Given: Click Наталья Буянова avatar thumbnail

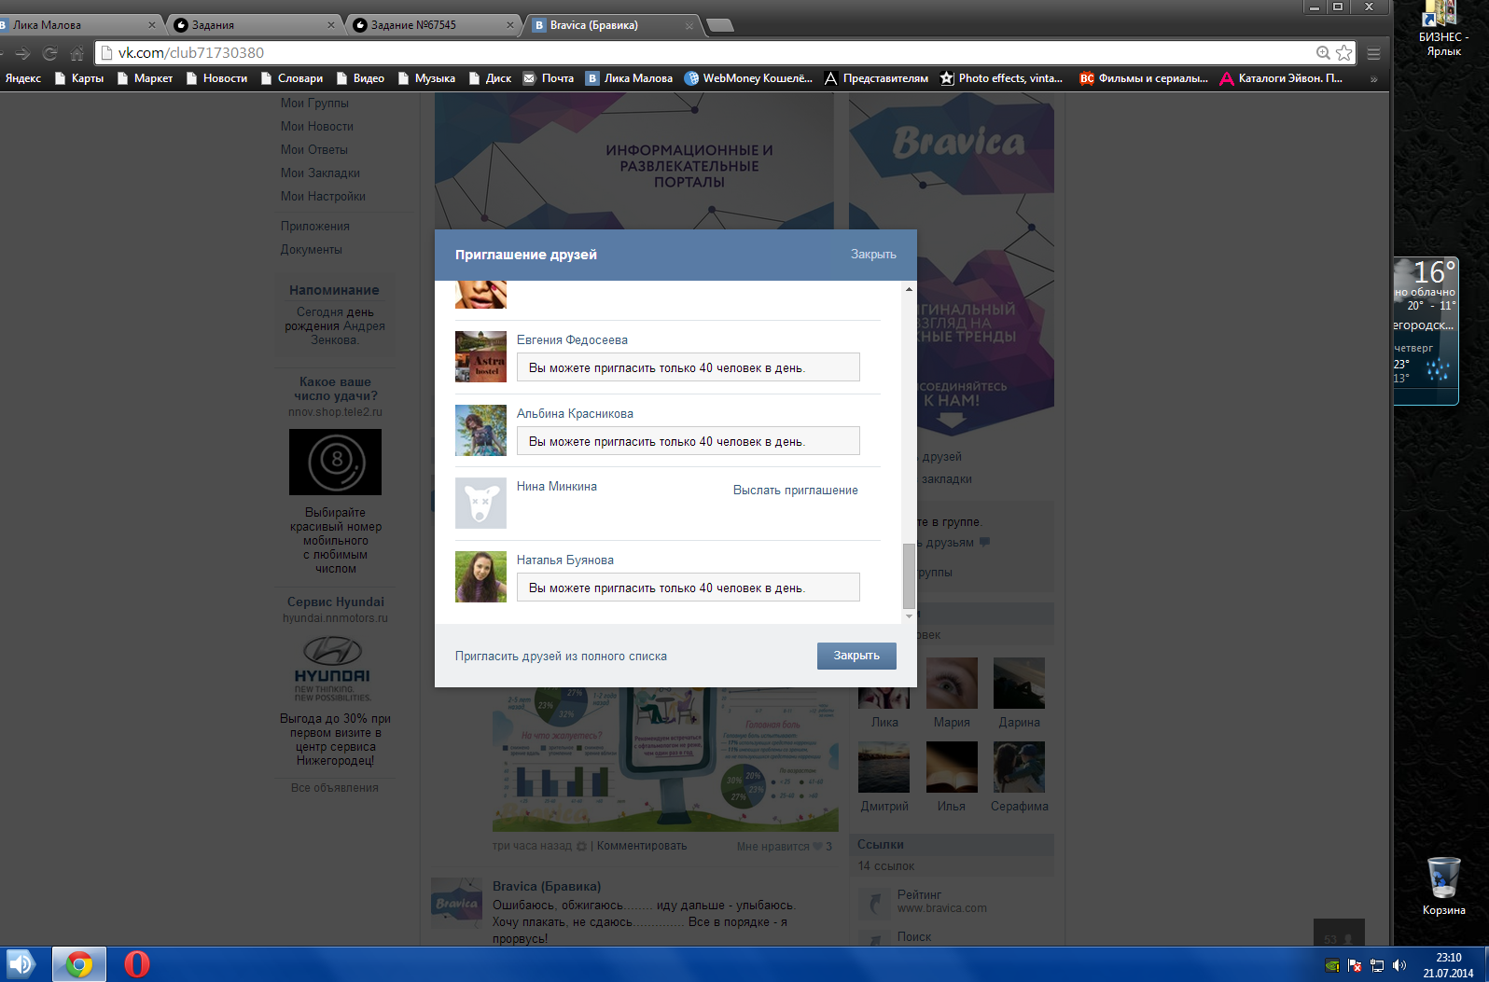Looking at the screenshot, I should tap(480, 576).
